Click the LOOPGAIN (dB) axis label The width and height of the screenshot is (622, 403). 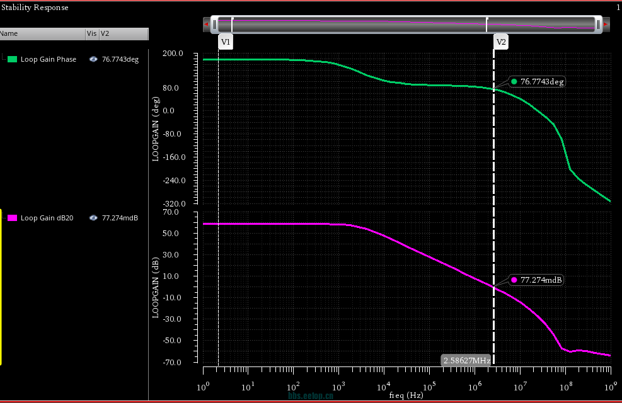point(155,288)
